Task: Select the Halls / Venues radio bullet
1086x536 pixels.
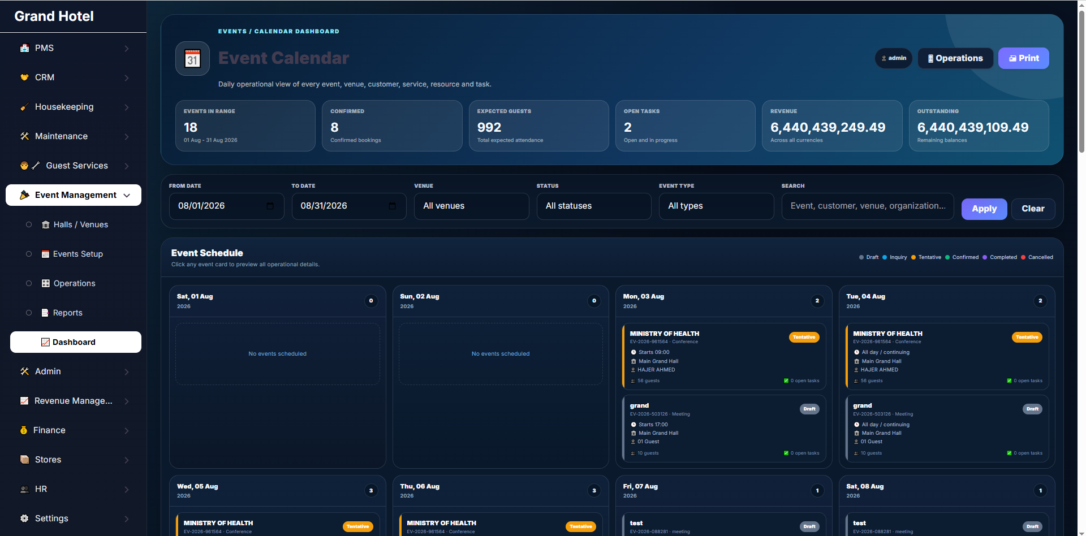Action: (x=29, y=224)
